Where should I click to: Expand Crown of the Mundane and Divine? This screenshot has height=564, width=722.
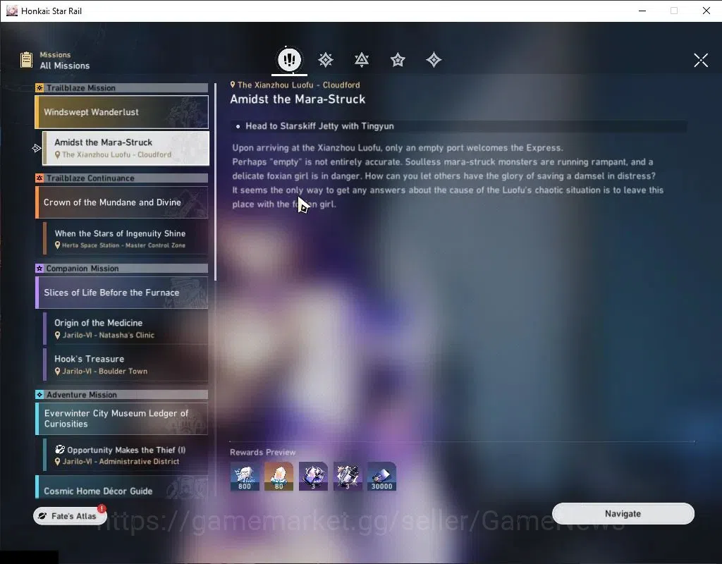[x=121, y=202]
